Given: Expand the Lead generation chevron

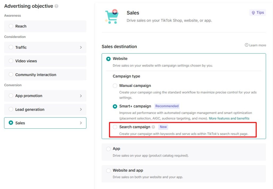Looking at the screenshot, I should pyautogui.click(x=81, y=110).
